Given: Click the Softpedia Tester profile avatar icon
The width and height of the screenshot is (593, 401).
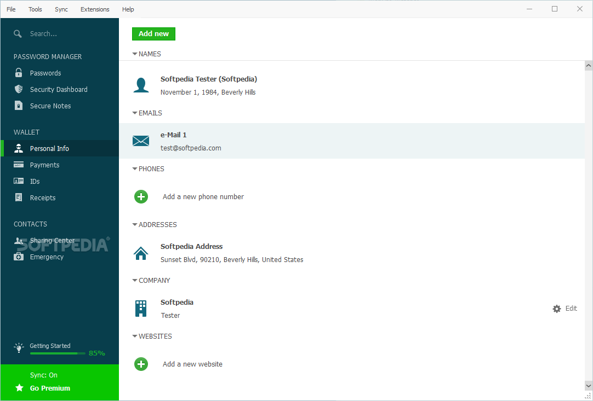Looking at the screenshot, I should point(141,85).
